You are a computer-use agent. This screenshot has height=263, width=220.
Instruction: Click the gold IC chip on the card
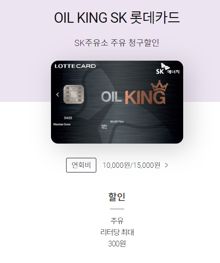[74, 94]
